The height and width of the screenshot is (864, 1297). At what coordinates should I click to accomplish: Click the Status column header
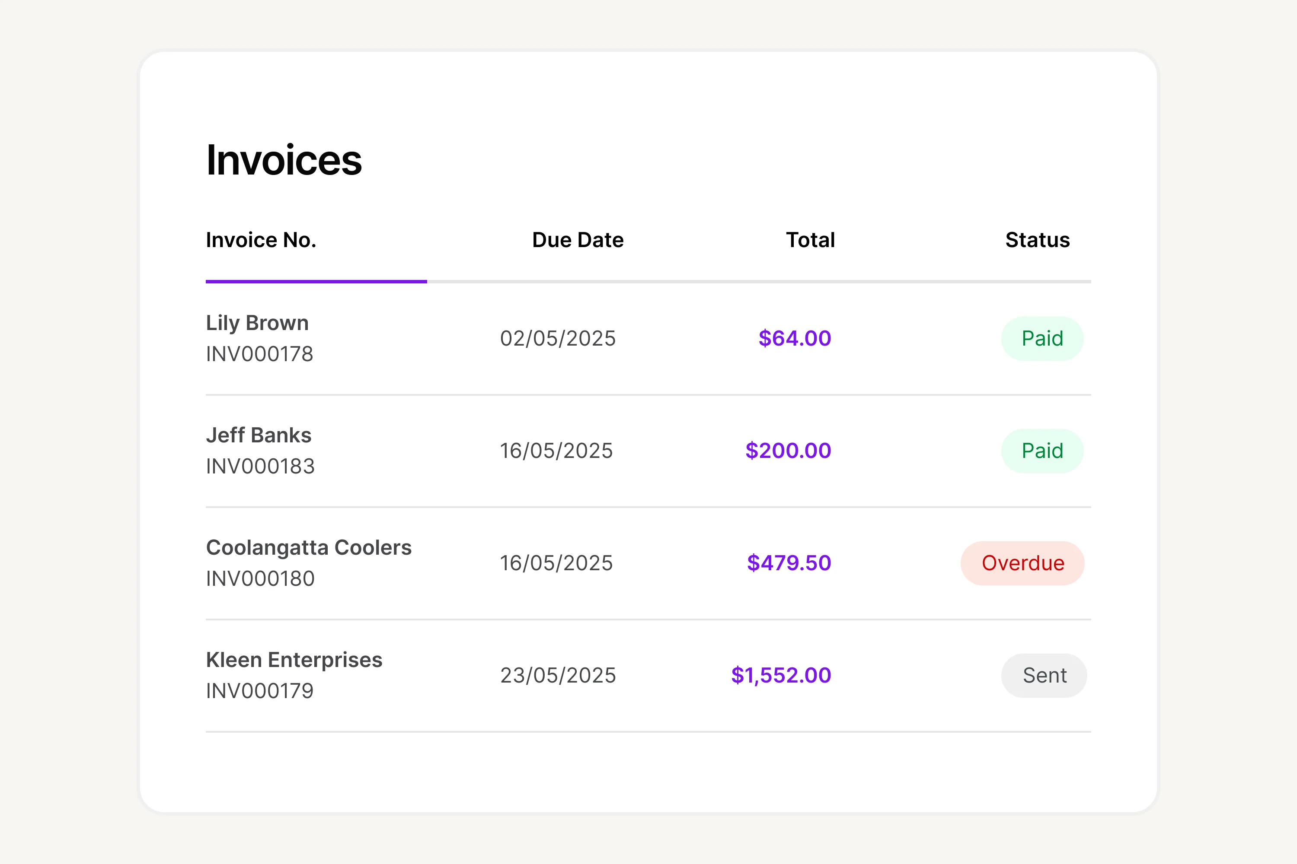pos(1037,240)
